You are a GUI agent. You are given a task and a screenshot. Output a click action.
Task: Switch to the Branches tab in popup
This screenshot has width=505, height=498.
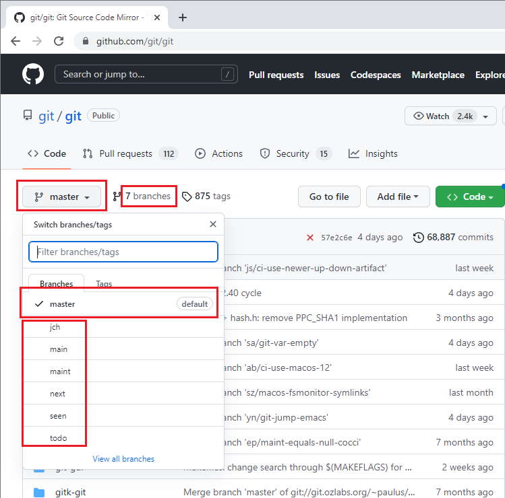click(57, 283)
